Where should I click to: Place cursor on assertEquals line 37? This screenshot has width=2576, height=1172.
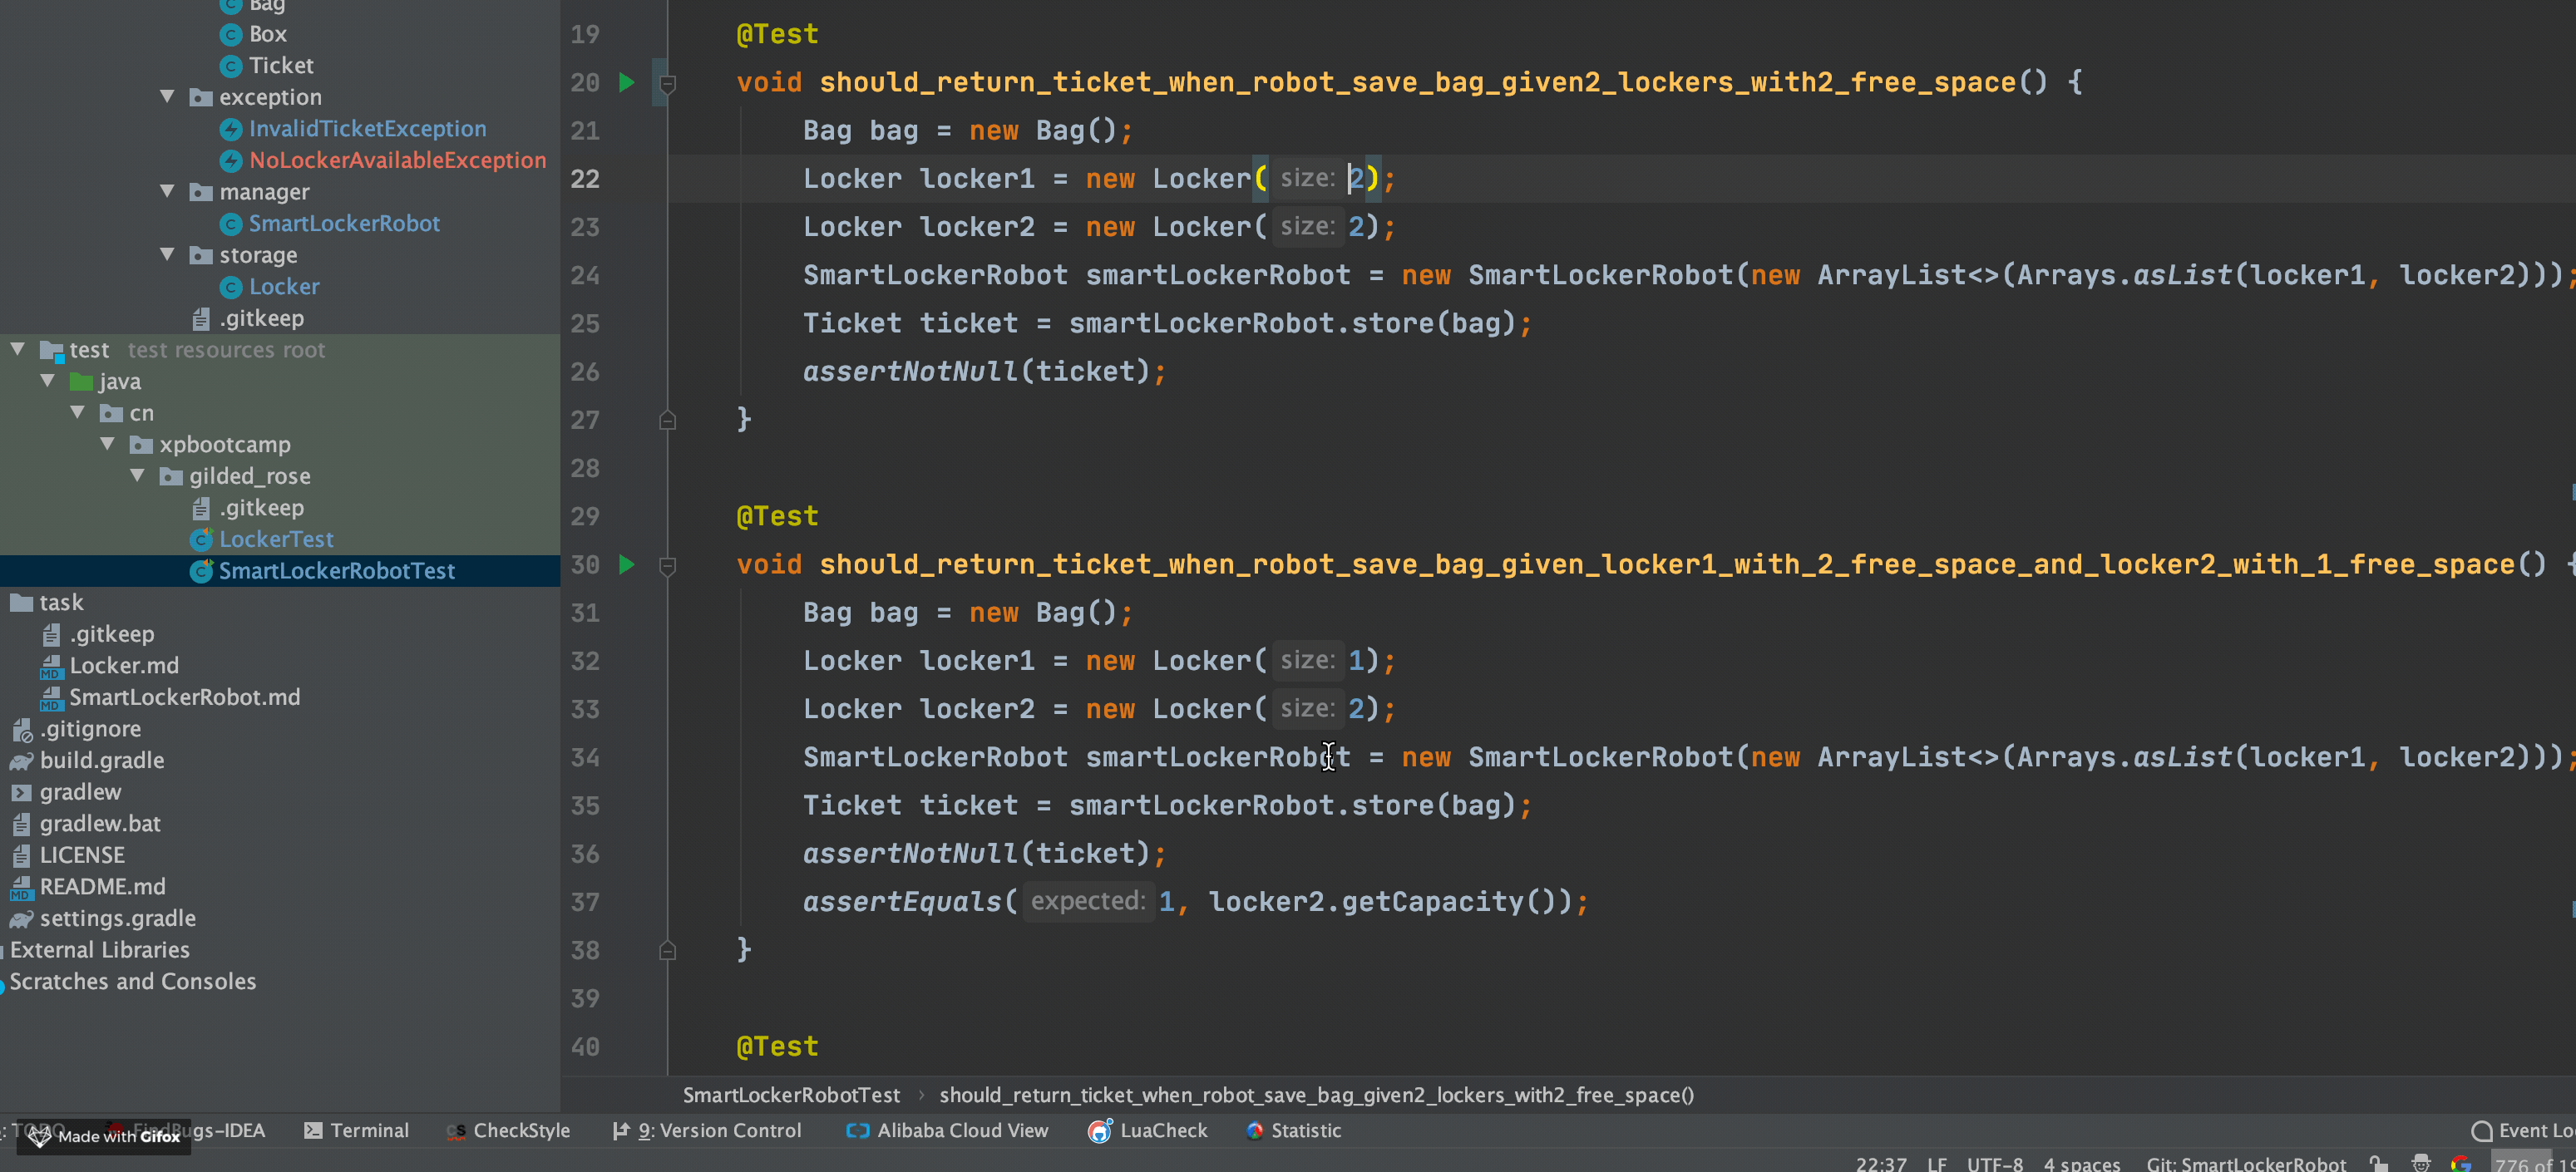(x=1195, y=902)
